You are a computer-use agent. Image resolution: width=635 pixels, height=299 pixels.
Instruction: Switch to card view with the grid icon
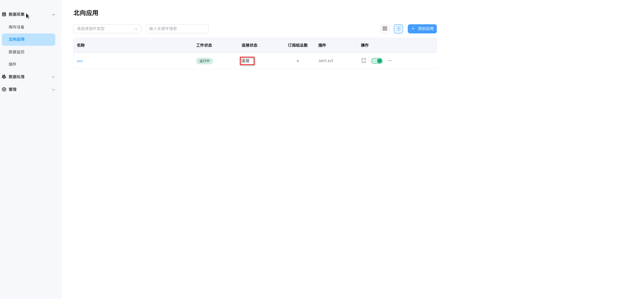point(384,29)
